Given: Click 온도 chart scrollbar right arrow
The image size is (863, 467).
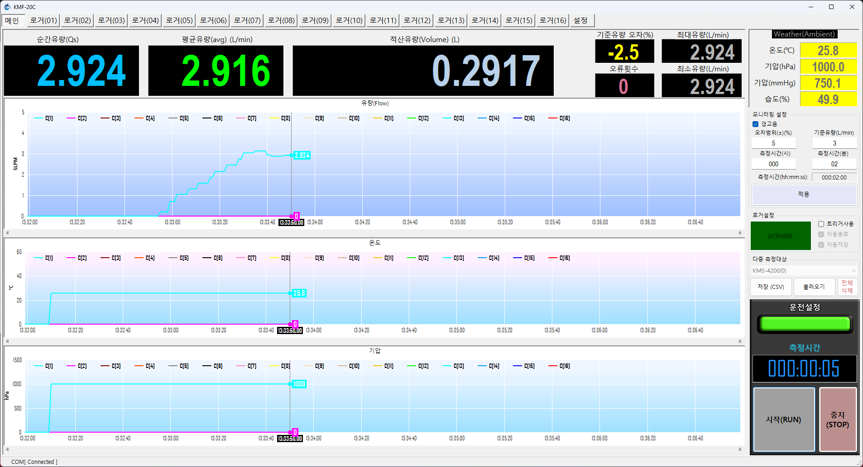Looking at the screenshot, I should click(x=740, y=341).
